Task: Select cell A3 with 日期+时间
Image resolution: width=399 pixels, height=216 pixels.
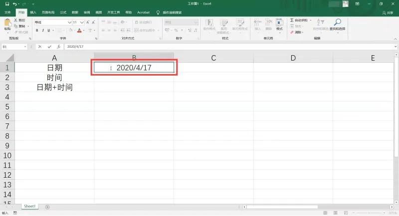Action: pos(54,87)
